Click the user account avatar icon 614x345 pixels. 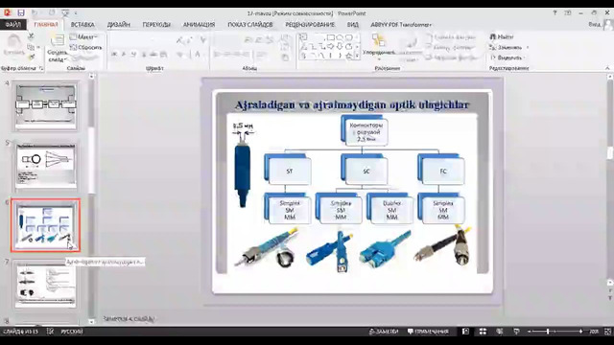(607, 25)
